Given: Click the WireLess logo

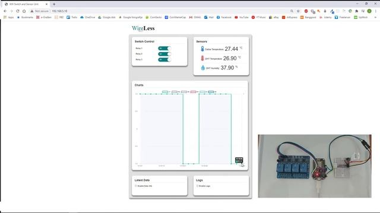Looking at the screenshot, I should (x=143, y=28).
